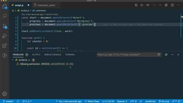Select the TERMINAL panel tab
The image size is (183, 103).
[x=70, y=55]
